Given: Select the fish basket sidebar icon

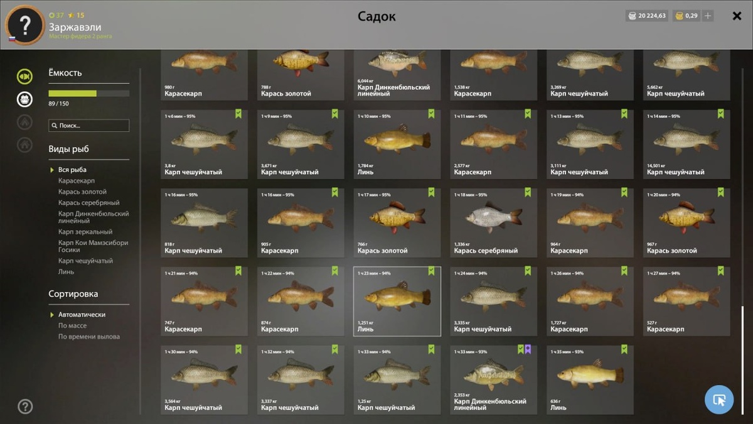Looking at the screenshot, I should click(24, 99).
